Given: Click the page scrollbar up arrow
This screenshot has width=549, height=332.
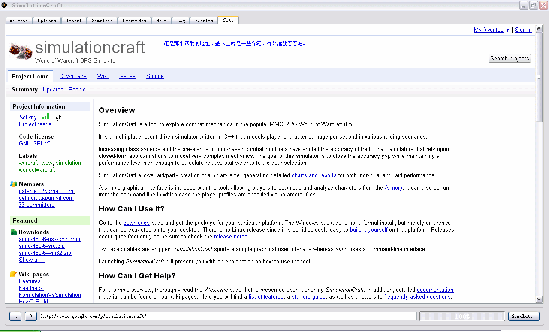Looking at the screenshot, I should [x=539, y=28].
